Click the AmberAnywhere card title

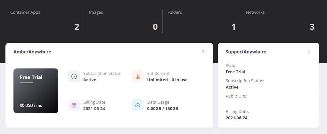[32, 52]
